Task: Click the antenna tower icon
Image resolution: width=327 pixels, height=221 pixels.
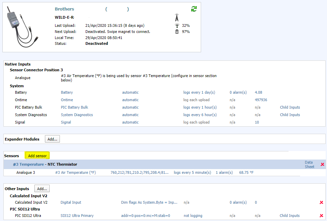Action: coord(177,17)
